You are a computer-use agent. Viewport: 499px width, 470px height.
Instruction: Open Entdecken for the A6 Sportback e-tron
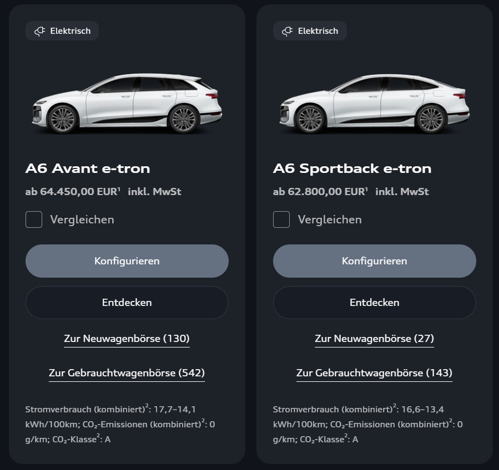374,303
